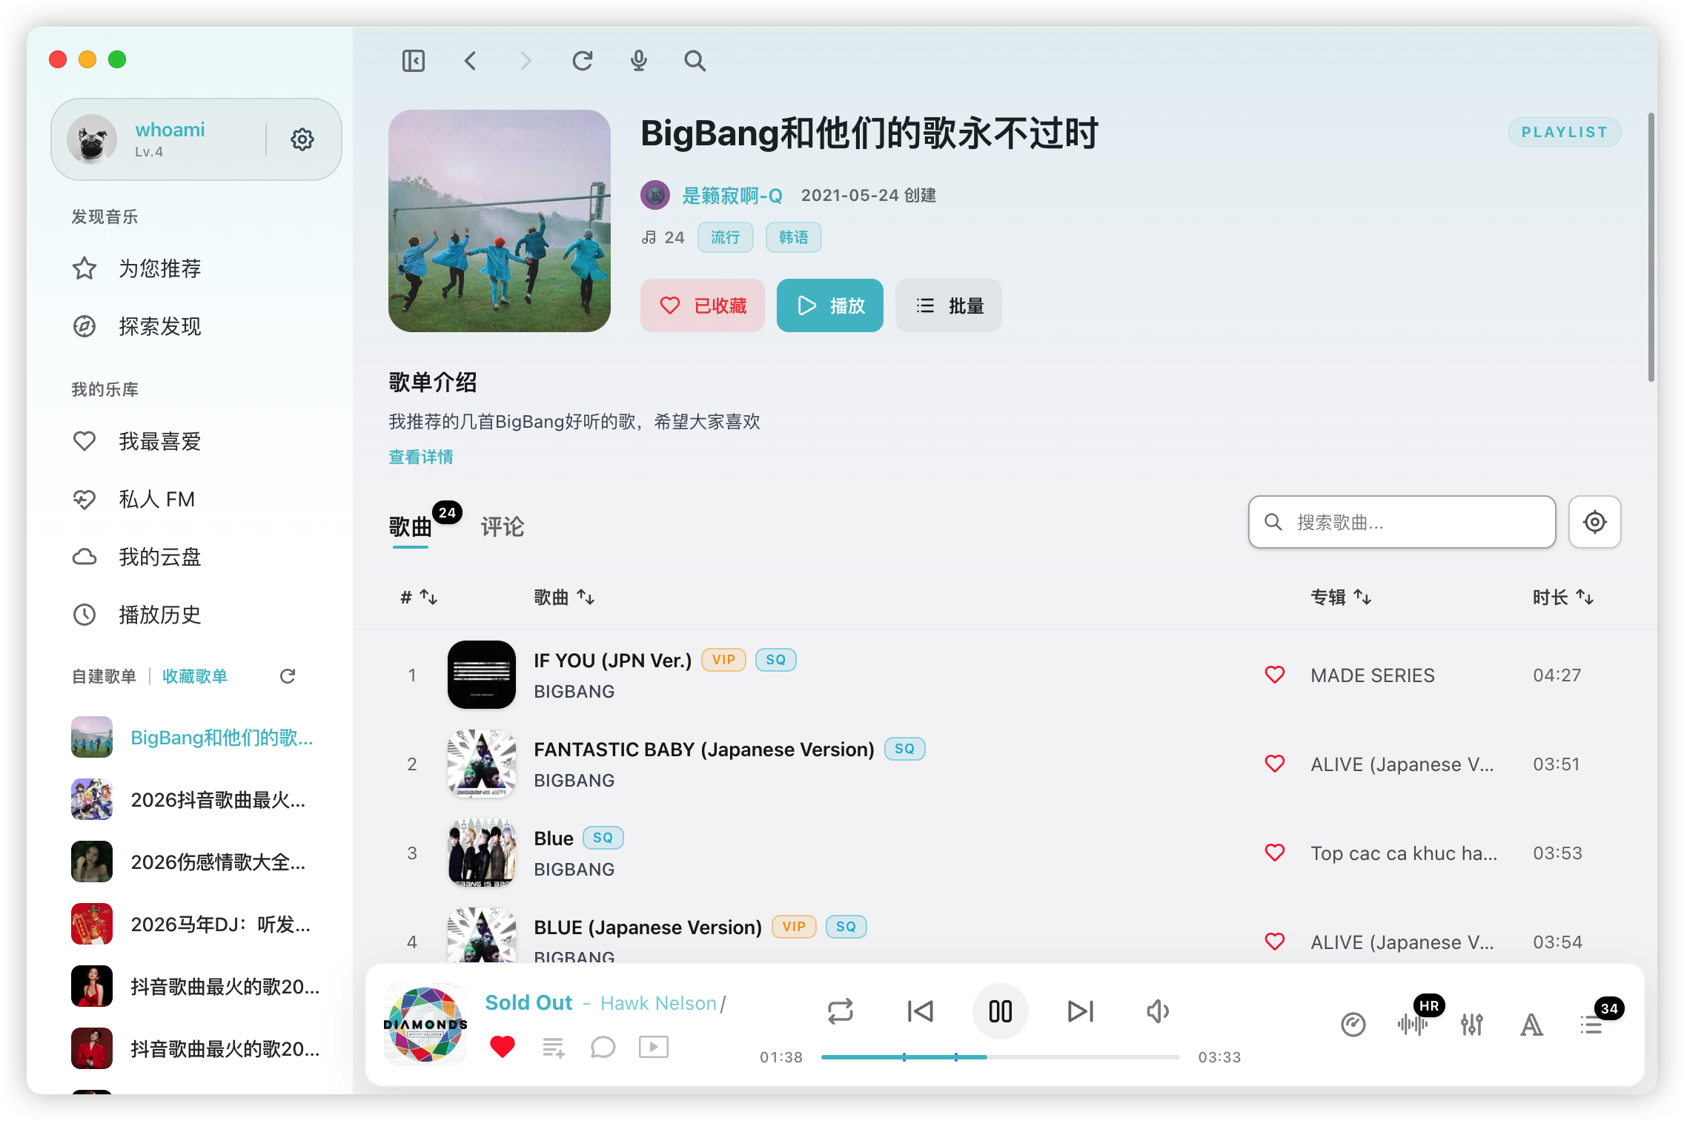Select 2026抖音歌曲最火 playlist in sidebar
The image size is (1684, 1121).
coord(194,799)
